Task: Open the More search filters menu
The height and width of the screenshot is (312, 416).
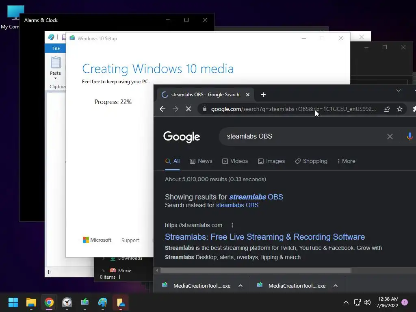Action: coord(346,161)
